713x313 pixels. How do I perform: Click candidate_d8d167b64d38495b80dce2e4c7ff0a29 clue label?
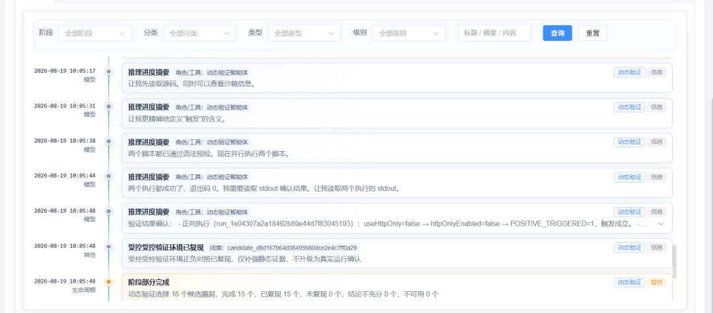click(x=285, y=248)
